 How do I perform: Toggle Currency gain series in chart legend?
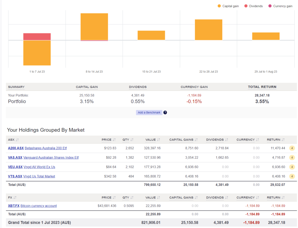point(280,6)
